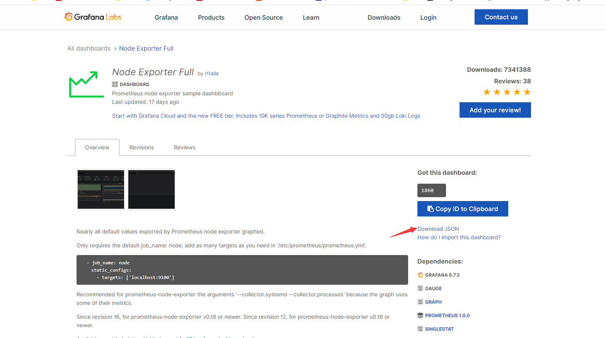This screenshot has width=606, height=338.
Task: Switch to the Revisions tab
Action: click(x=141, y=148)
